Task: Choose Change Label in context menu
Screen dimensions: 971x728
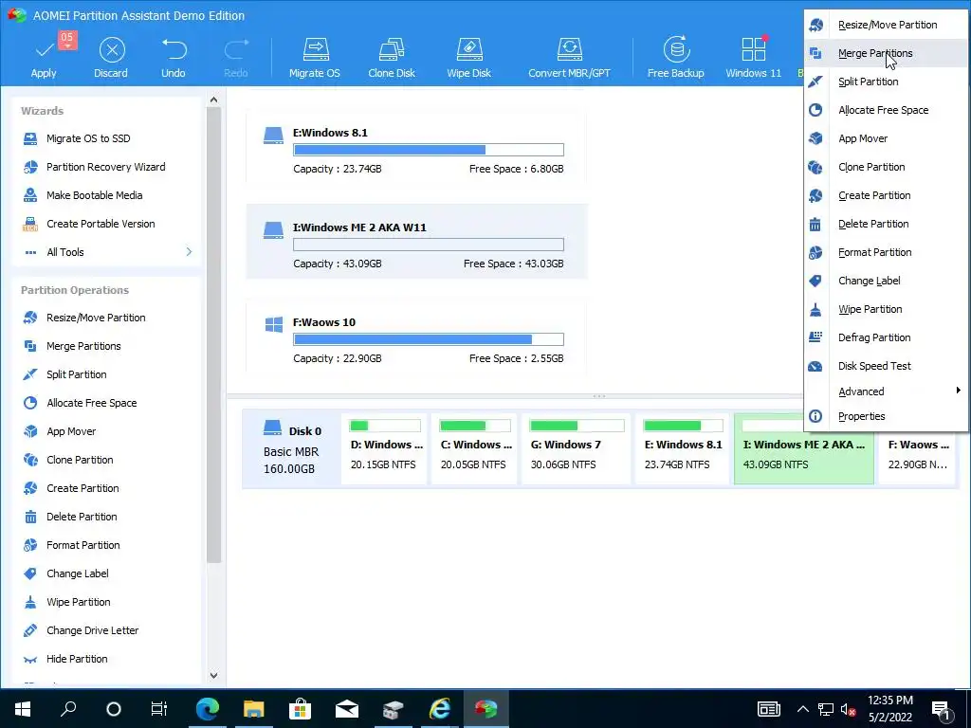Action: point(887,281)
